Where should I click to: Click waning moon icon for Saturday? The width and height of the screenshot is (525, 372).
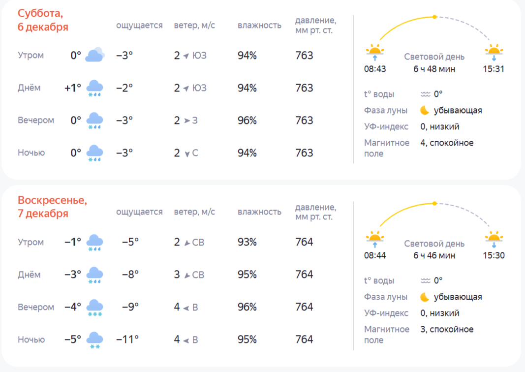click(x=425, y=110)
